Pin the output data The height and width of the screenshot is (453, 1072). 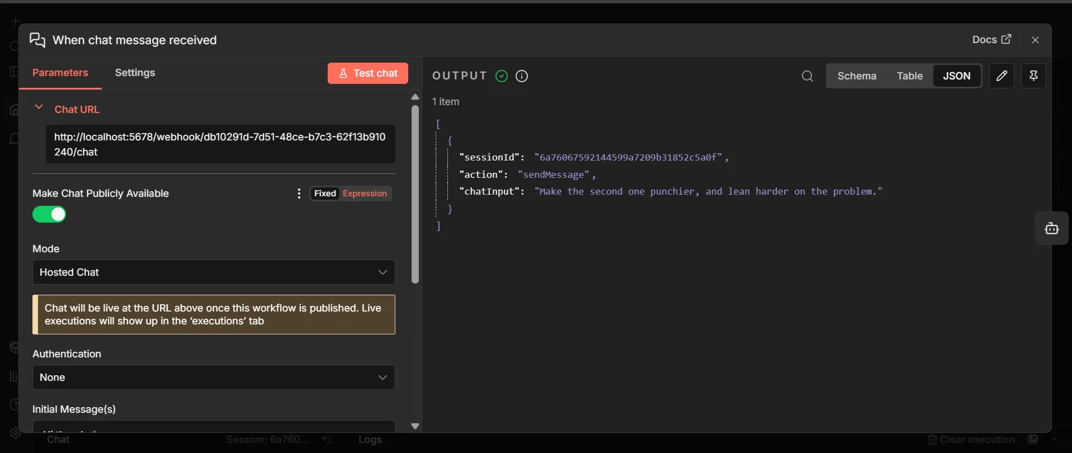(x=1033, y=76)
